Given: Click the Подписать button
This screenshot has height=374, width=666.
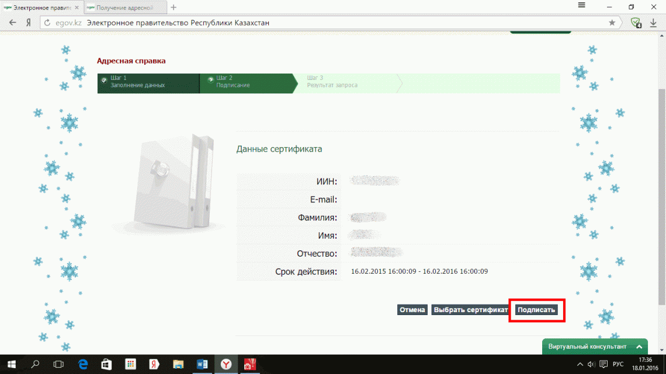Looking at the screenshot, I should (536, 310).
